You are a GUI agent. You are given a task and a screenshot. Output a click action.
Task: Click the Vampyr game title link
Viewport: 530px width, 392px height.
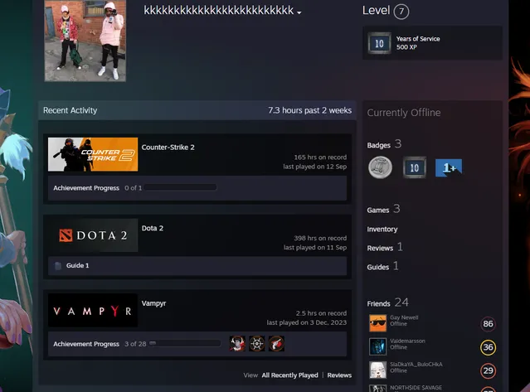coord(153,303)
